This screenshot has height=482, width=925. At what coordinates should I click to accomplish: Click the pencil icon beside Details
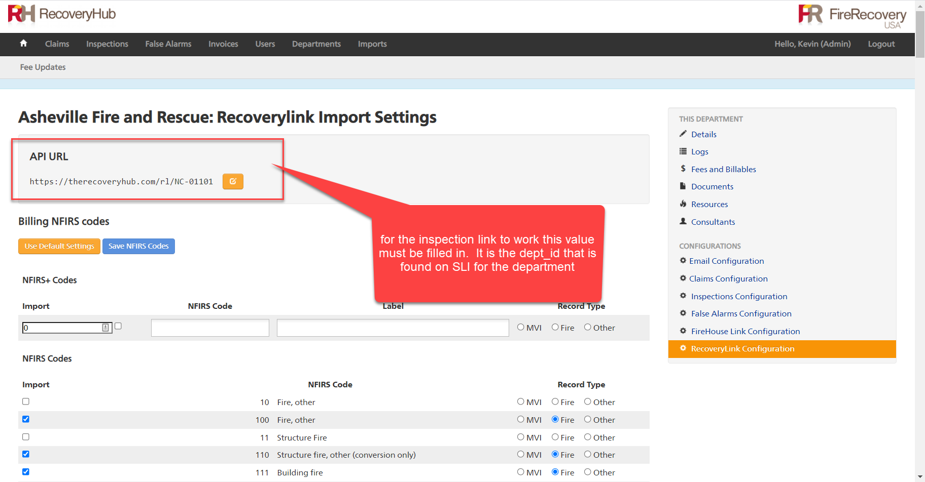point(683,134)
